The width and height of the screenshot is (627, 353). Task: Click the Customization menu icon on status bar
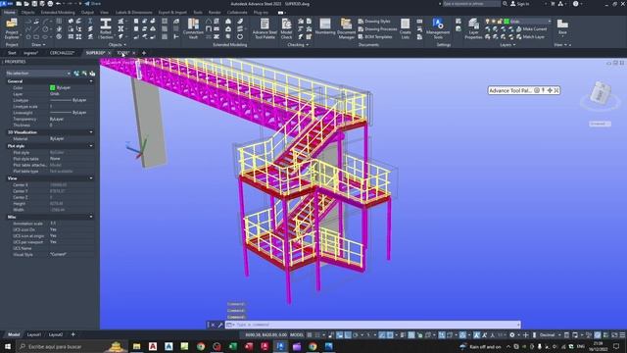(622, 335)
